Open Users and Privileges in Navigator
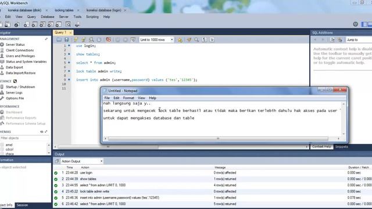The width and height of the screenshot is (372, 209). pos(20,56)
